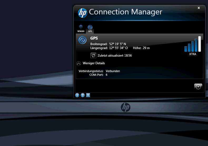Click the HP logo in the header
The height and width of the screenshot is (146, 208).
pos(82,13)
